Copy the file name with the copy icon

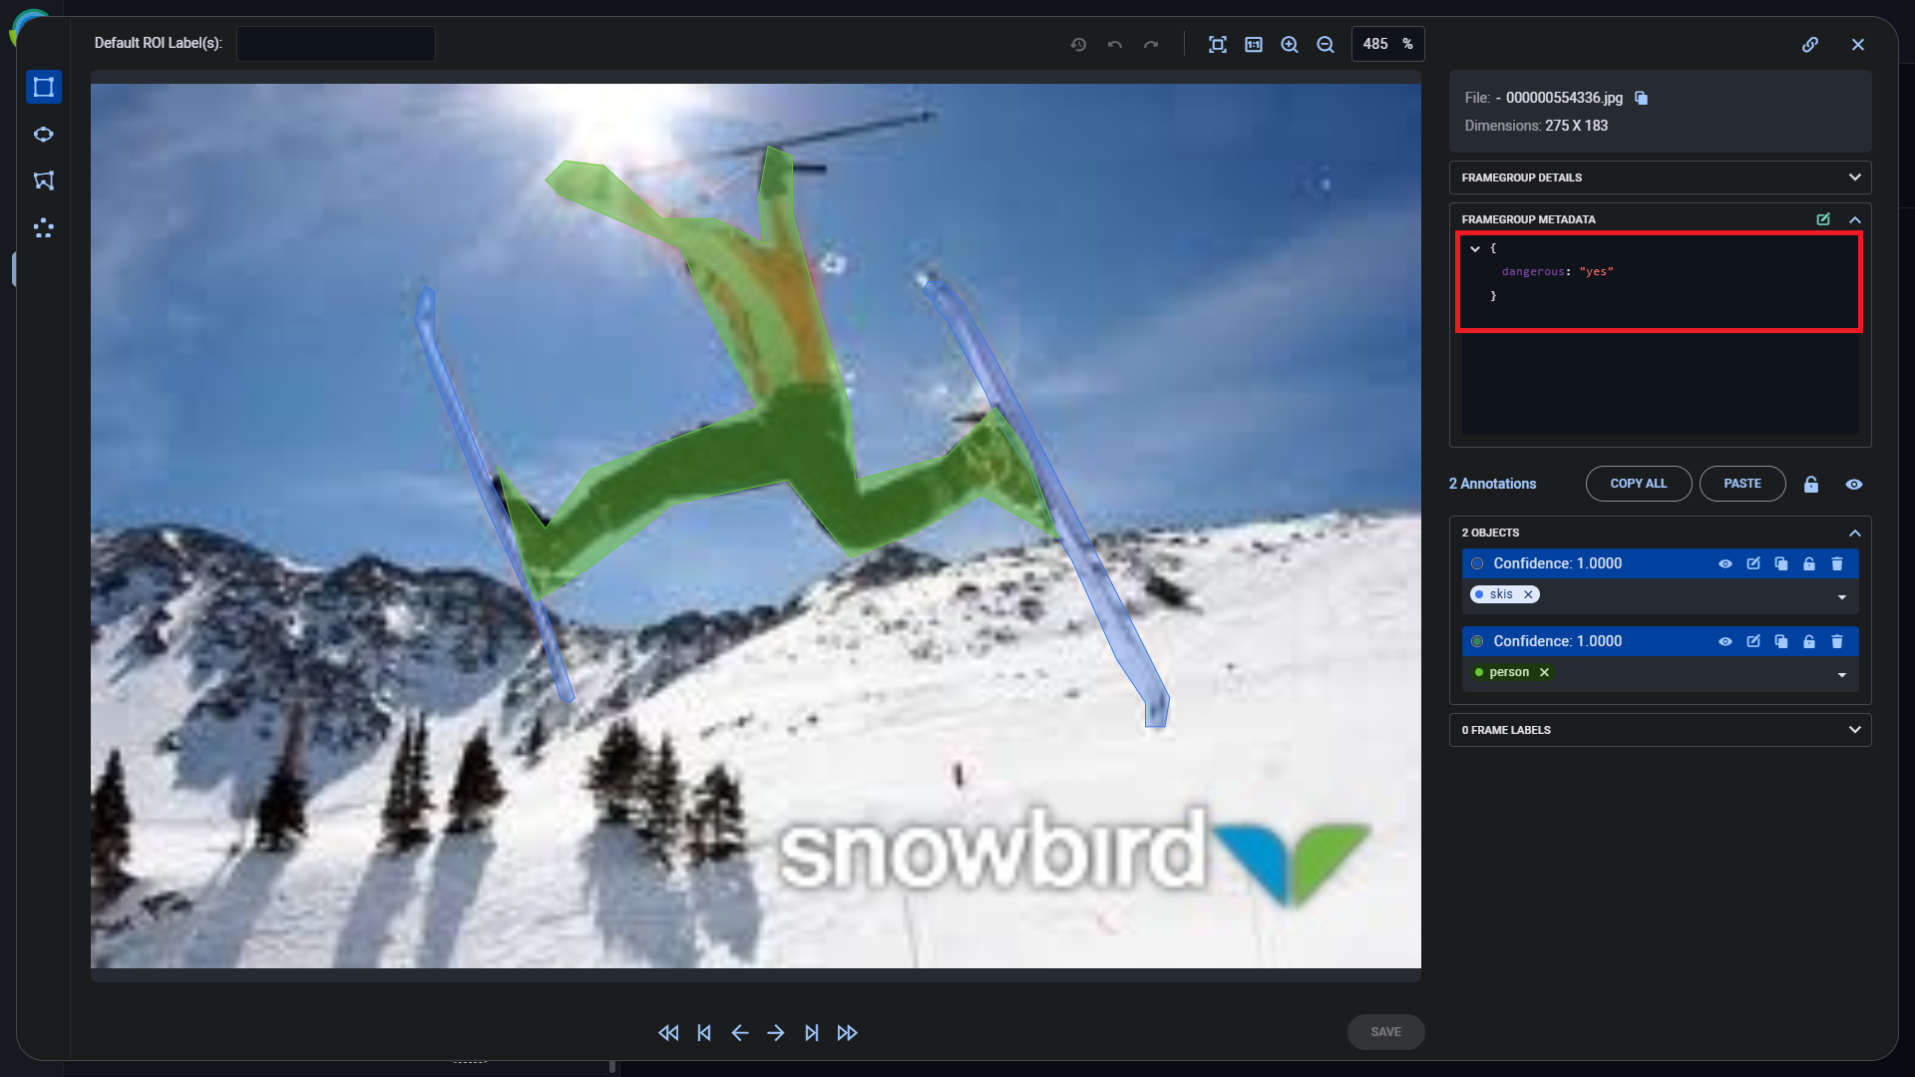(1641, 98)
